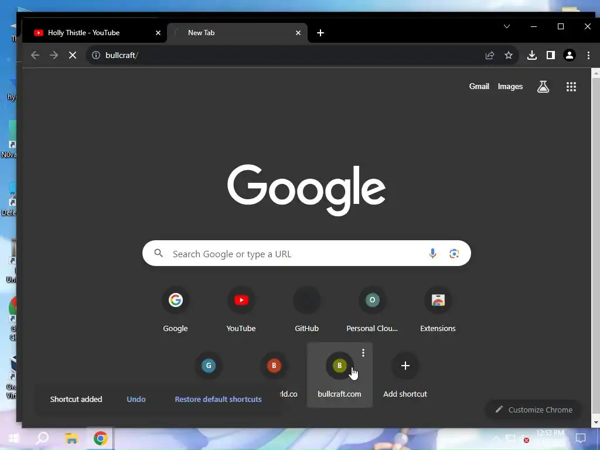The height and width of the screenshot is (450, 600).
Task: Switch to the Holly Thistle - YouTube tab
Action: point(94,33)
